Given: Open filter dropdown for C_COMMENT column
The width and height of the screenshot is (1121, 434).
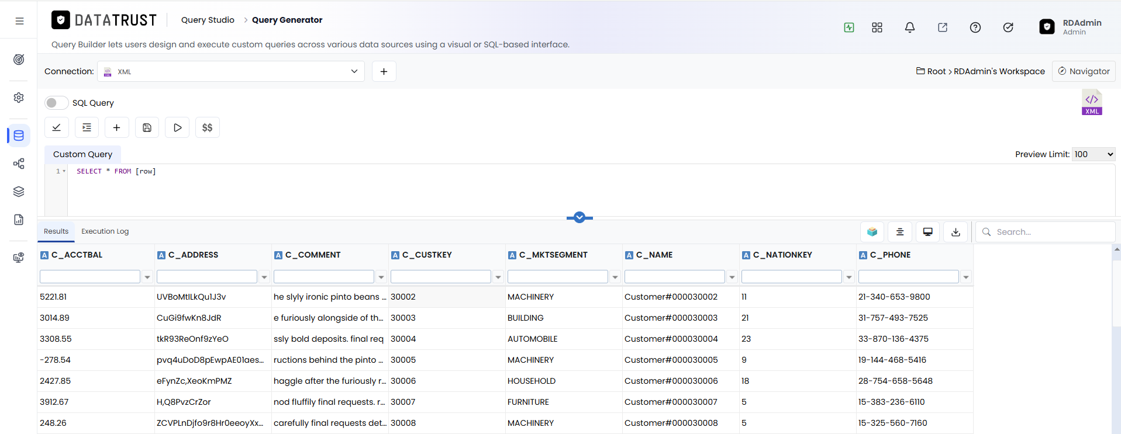Looking at the screenshot, I should pyautogui.click(x=381, y=277).
